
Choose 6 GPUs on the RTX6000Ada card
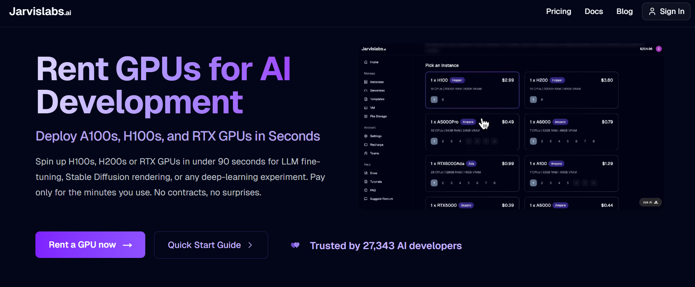477,183
